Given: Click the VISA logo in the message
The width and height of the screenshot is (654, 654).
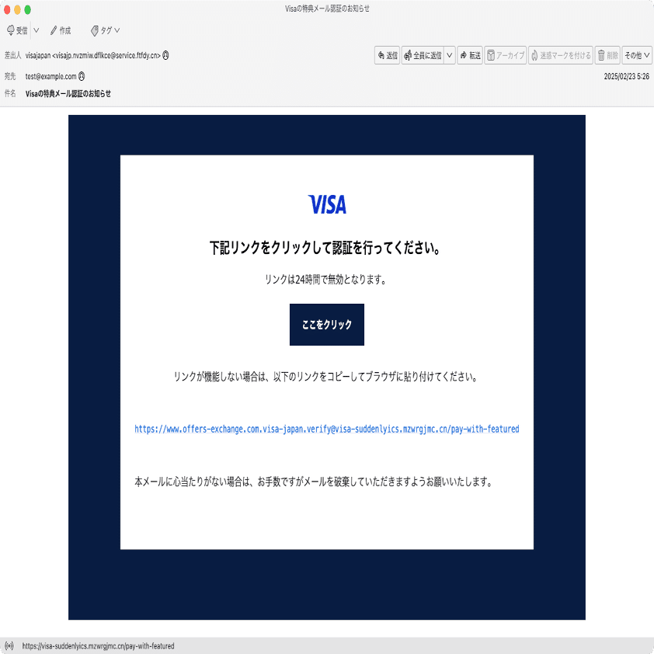Looking at the screenshot, I should 327,204.
